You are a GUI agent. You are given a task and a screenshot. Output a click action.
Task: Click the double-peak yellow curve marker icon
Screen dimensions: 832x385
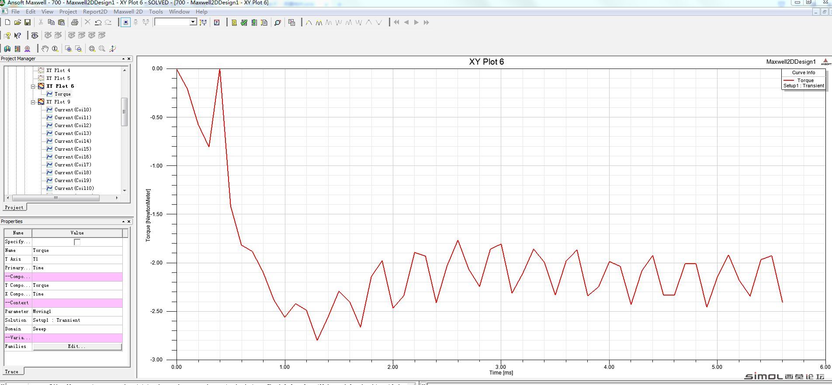(319, 22)
